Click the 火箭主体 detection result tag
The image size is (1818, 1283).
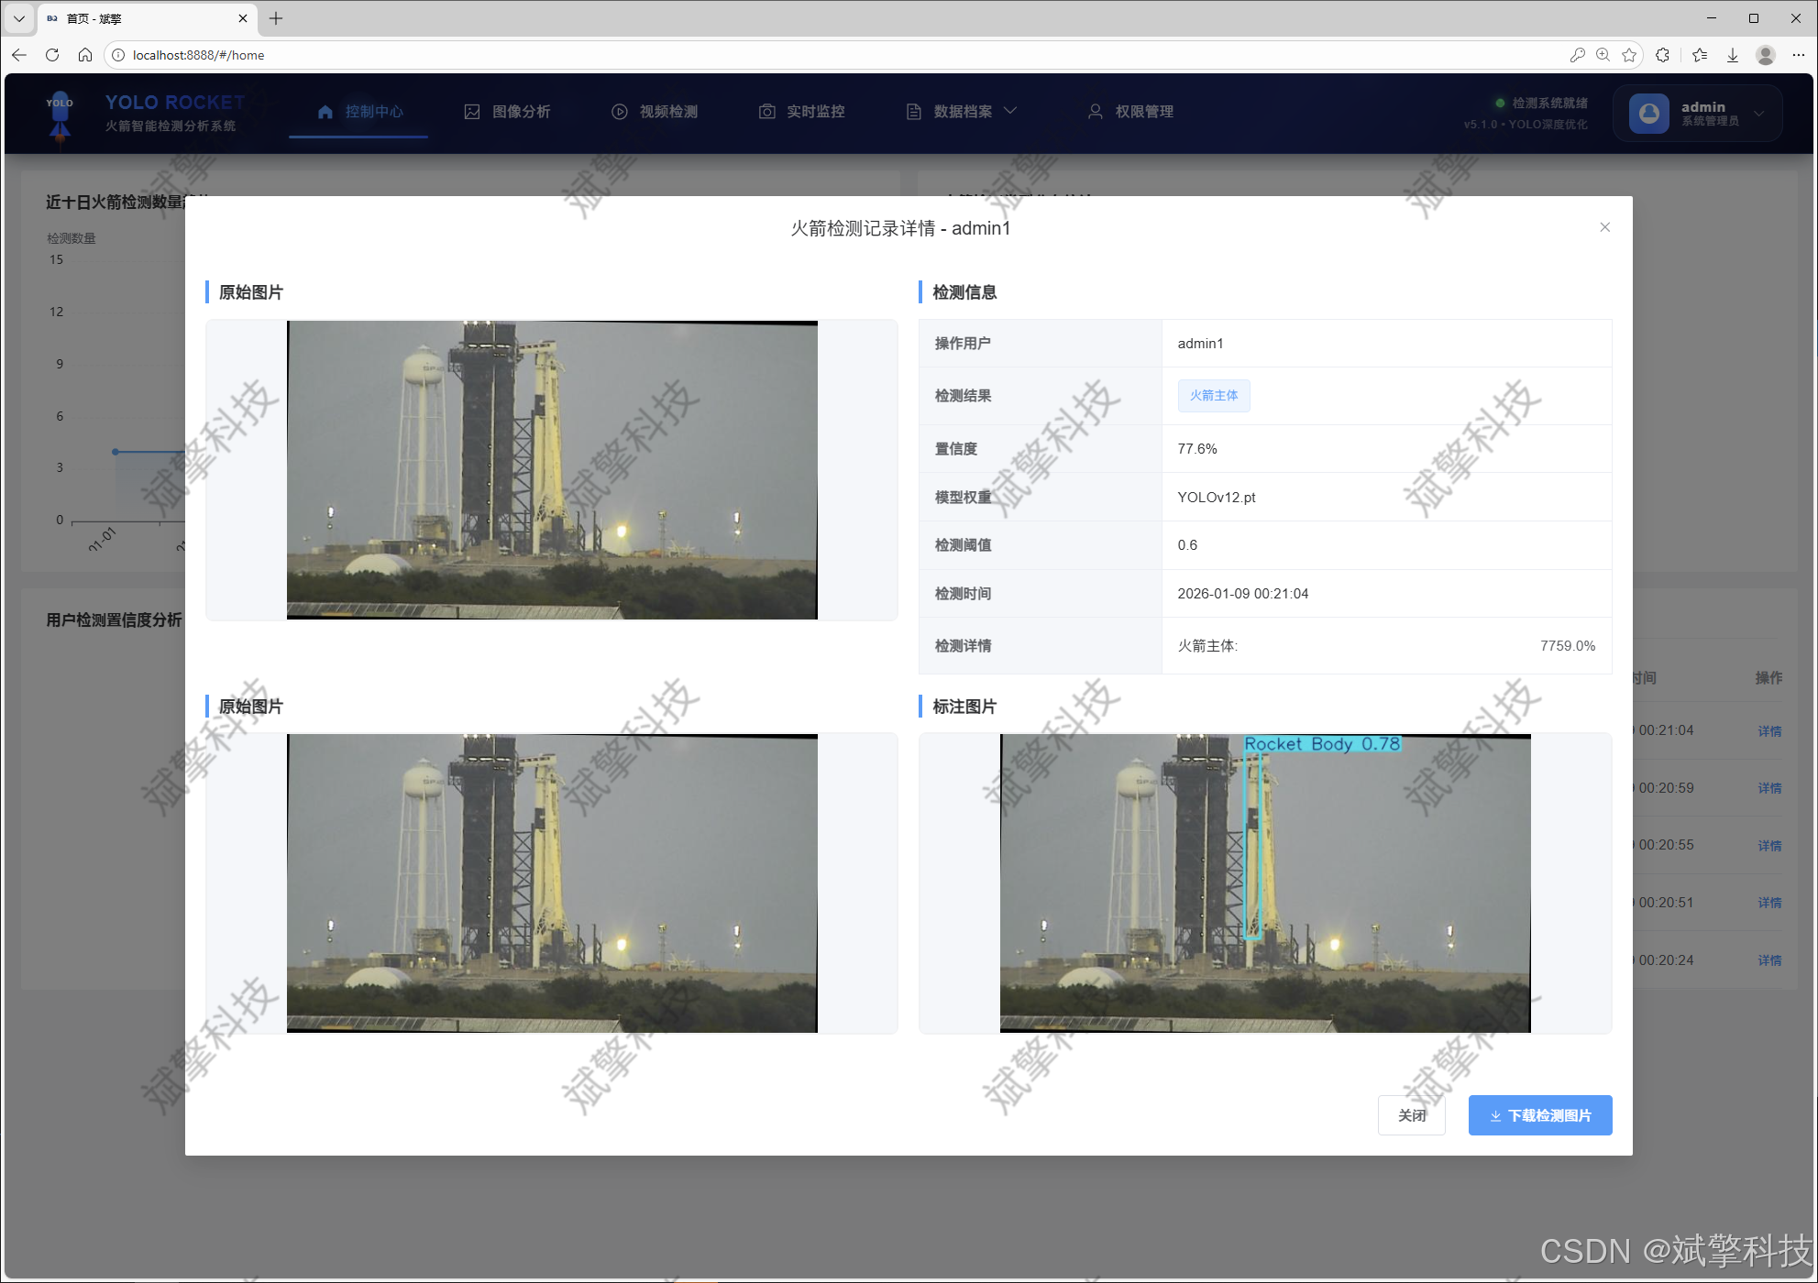pos(1213,396)
